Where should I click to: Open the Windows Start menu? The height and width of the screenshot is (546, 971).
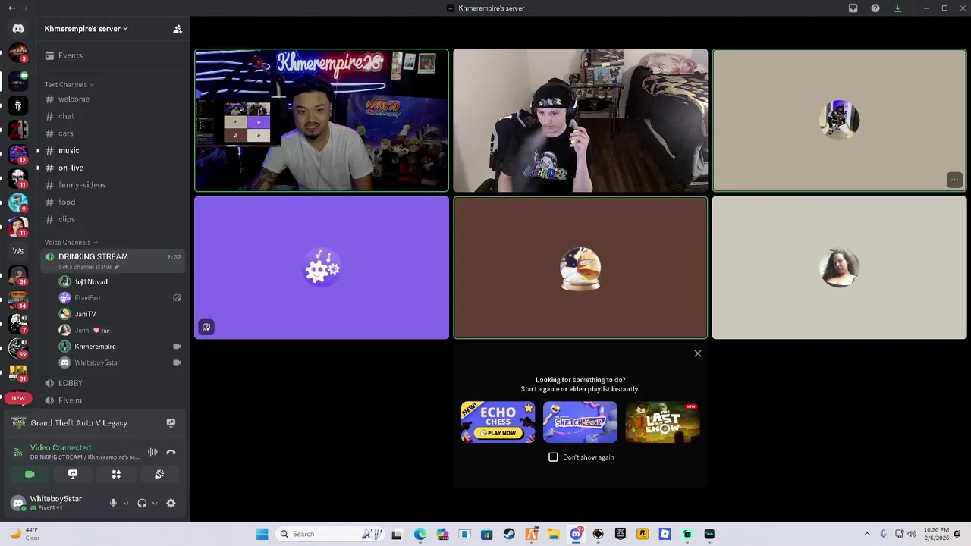[262, 534]
